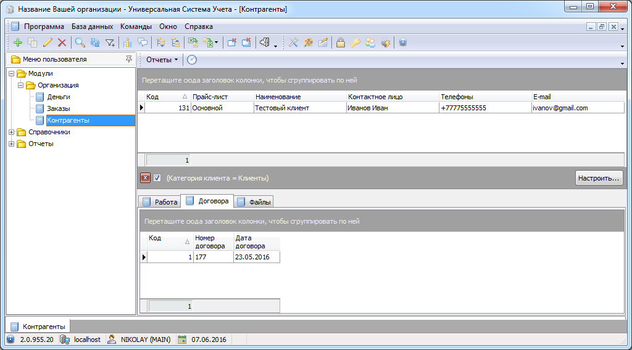The height and width of the screenshot is (350, 632).
Task: Click the gold key Change password icon
Action: 355,43
